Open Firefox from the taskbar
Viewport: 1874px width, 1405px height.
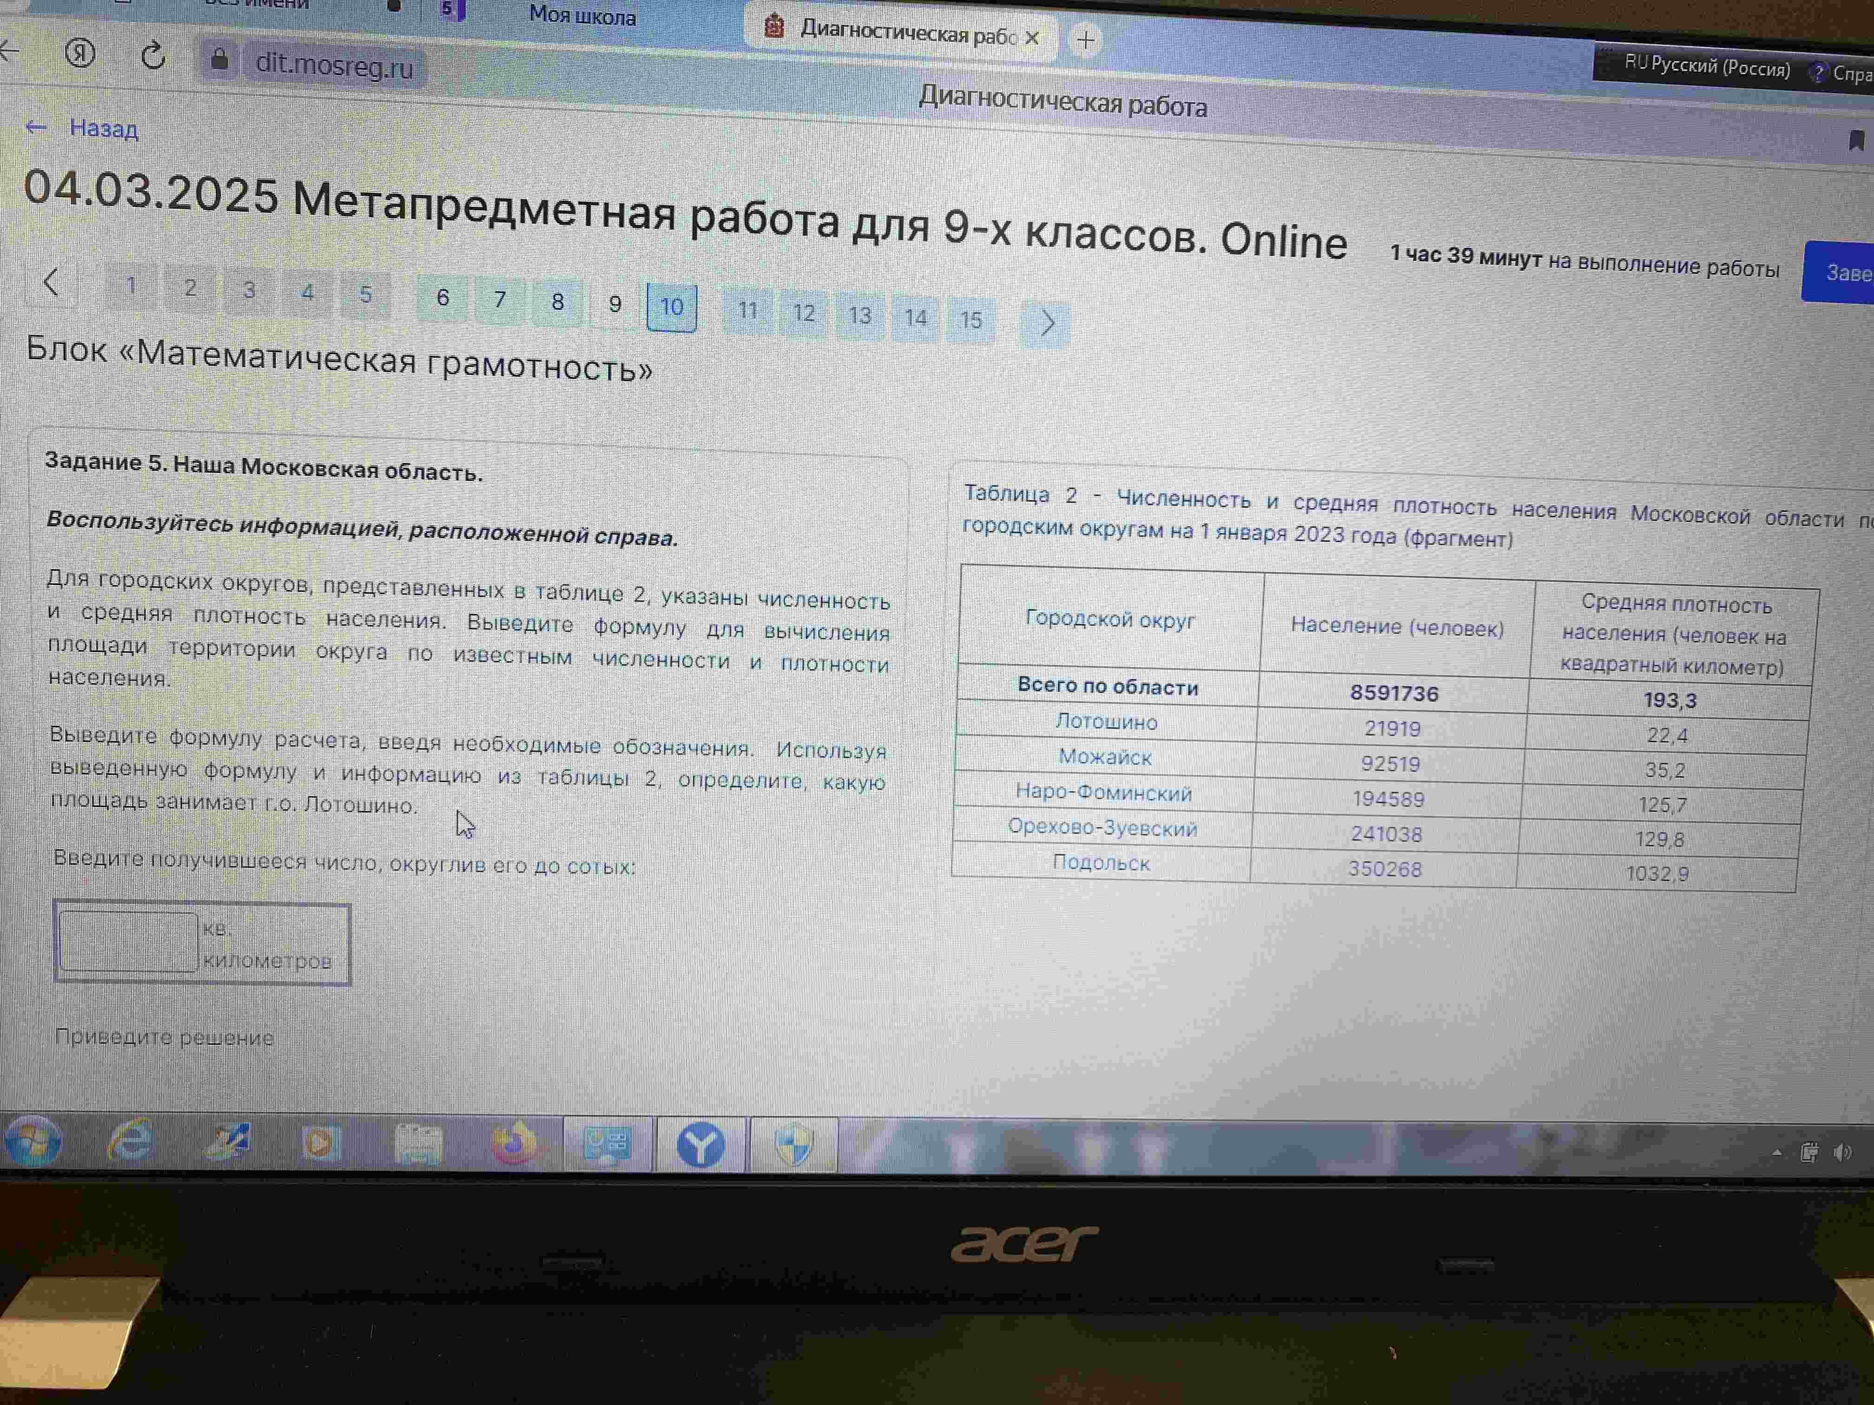pyautogui.click(x=514, y=1143)
